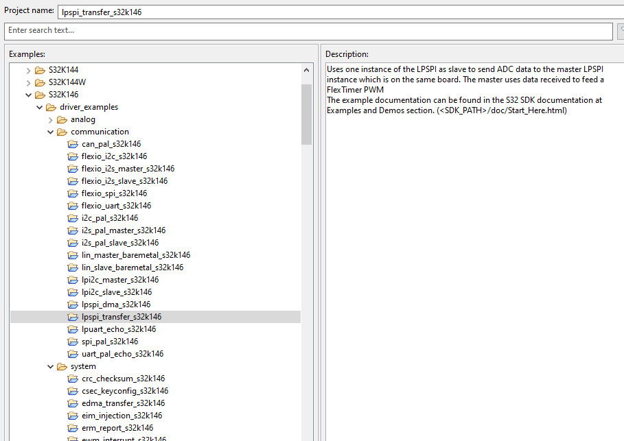Screen dimensions: 624x441
Task: Collapse the S32K146 tree node
Action: pos(27,94)
